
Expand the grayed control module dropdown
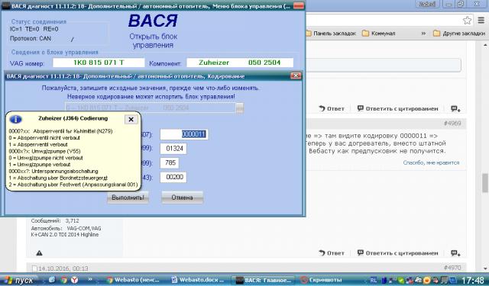click(240, 108)
